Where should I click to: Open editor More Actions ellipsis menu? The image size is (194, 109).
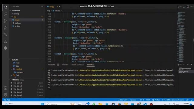191,7
